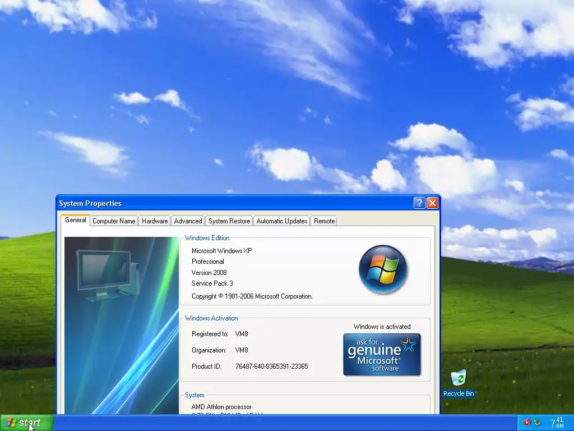Click the computer monitor illustration
574x431 pixels.
(108, 275)
